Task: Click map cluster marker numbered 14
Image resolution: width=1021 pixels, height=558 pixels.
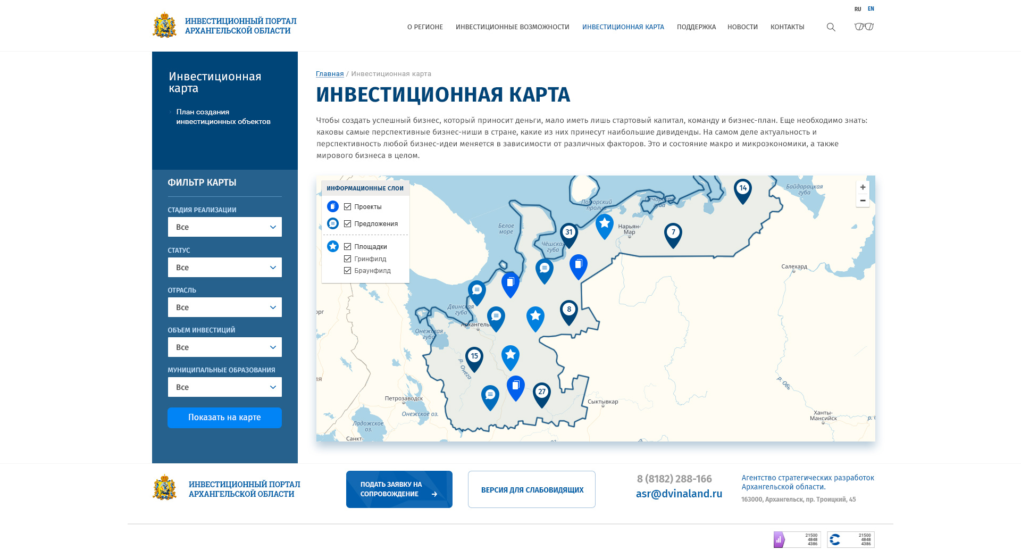Action: pos(742,189)
